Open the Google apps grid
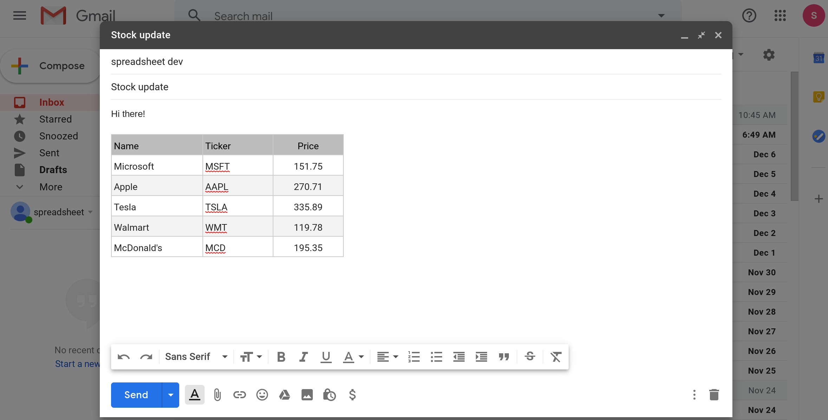This screenshot has height=420, width=828. pyautogui.click(x=780, y=16)
